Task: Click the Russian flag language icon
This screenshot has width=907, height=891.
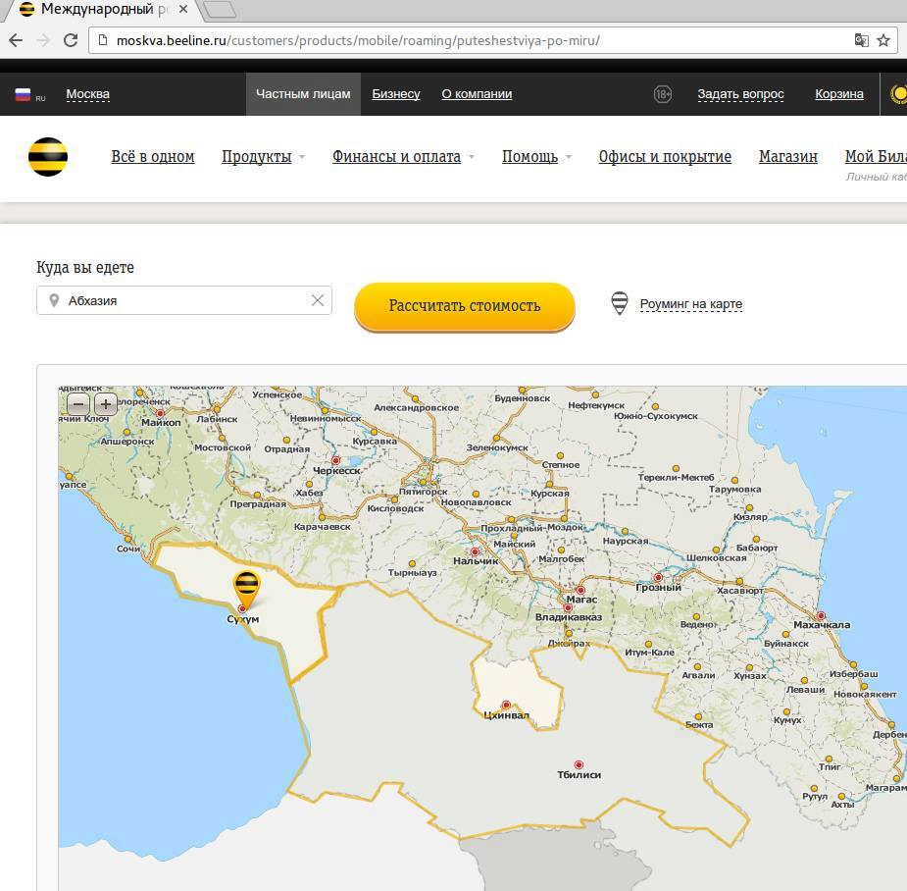Action: click(23, 95)
